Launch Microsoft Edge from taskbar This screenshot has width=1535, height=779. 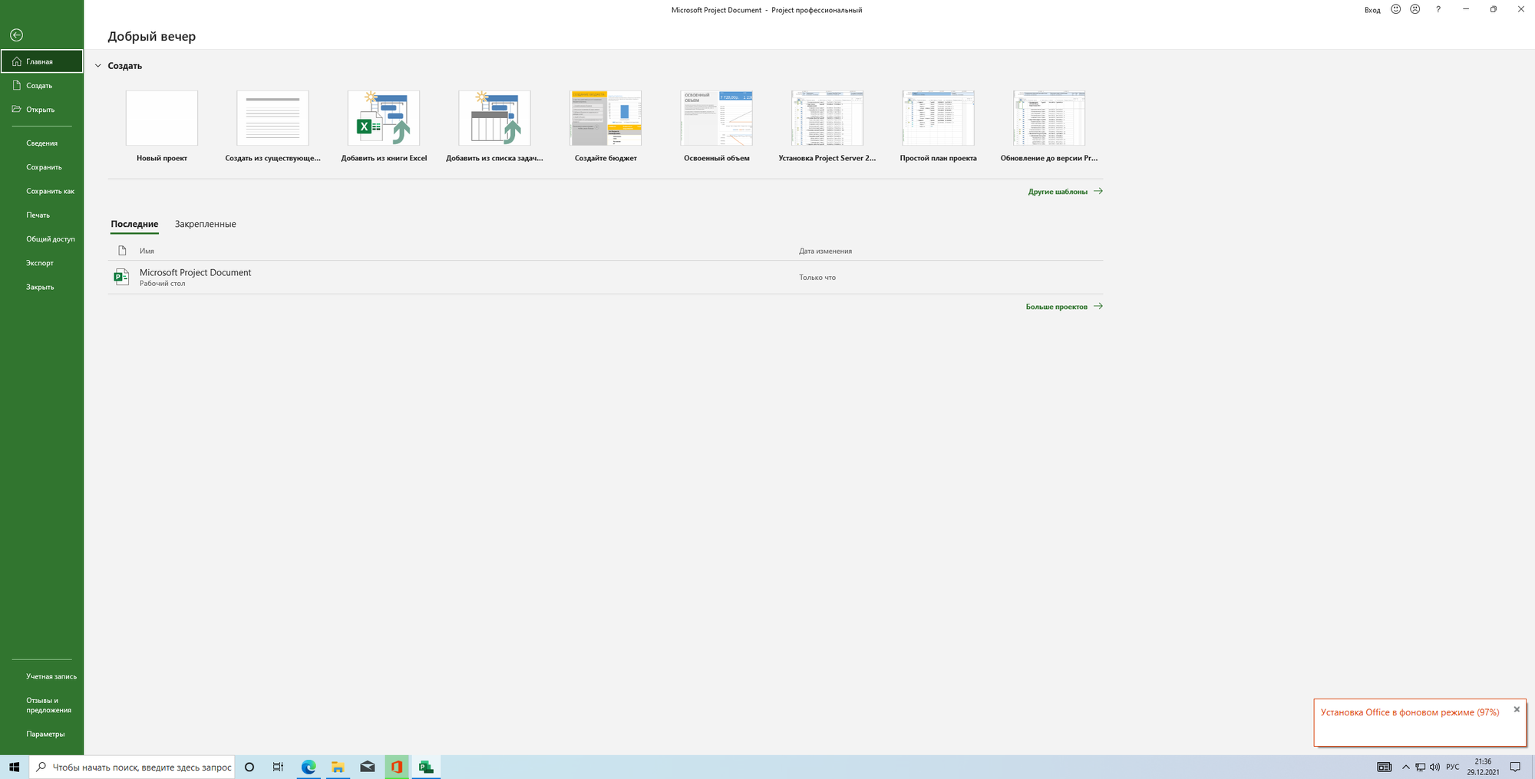coord(309,767)
